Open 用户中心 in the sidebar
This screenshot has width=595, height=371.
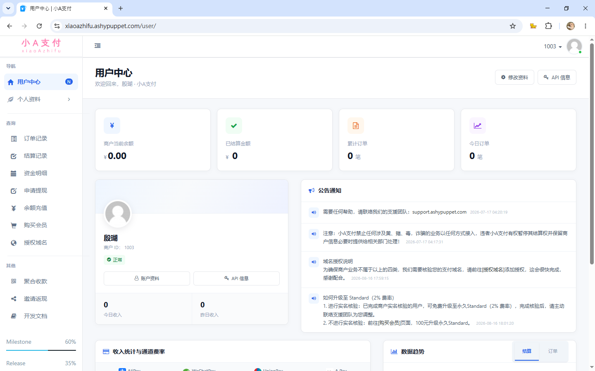coord(41,82)
